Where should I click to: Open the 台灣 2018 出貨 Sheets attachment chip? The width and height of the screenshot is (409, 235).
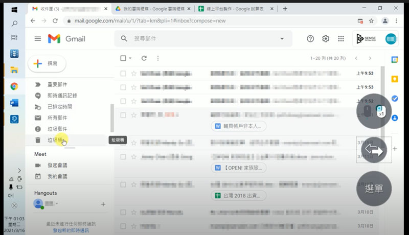pos(238,196)
